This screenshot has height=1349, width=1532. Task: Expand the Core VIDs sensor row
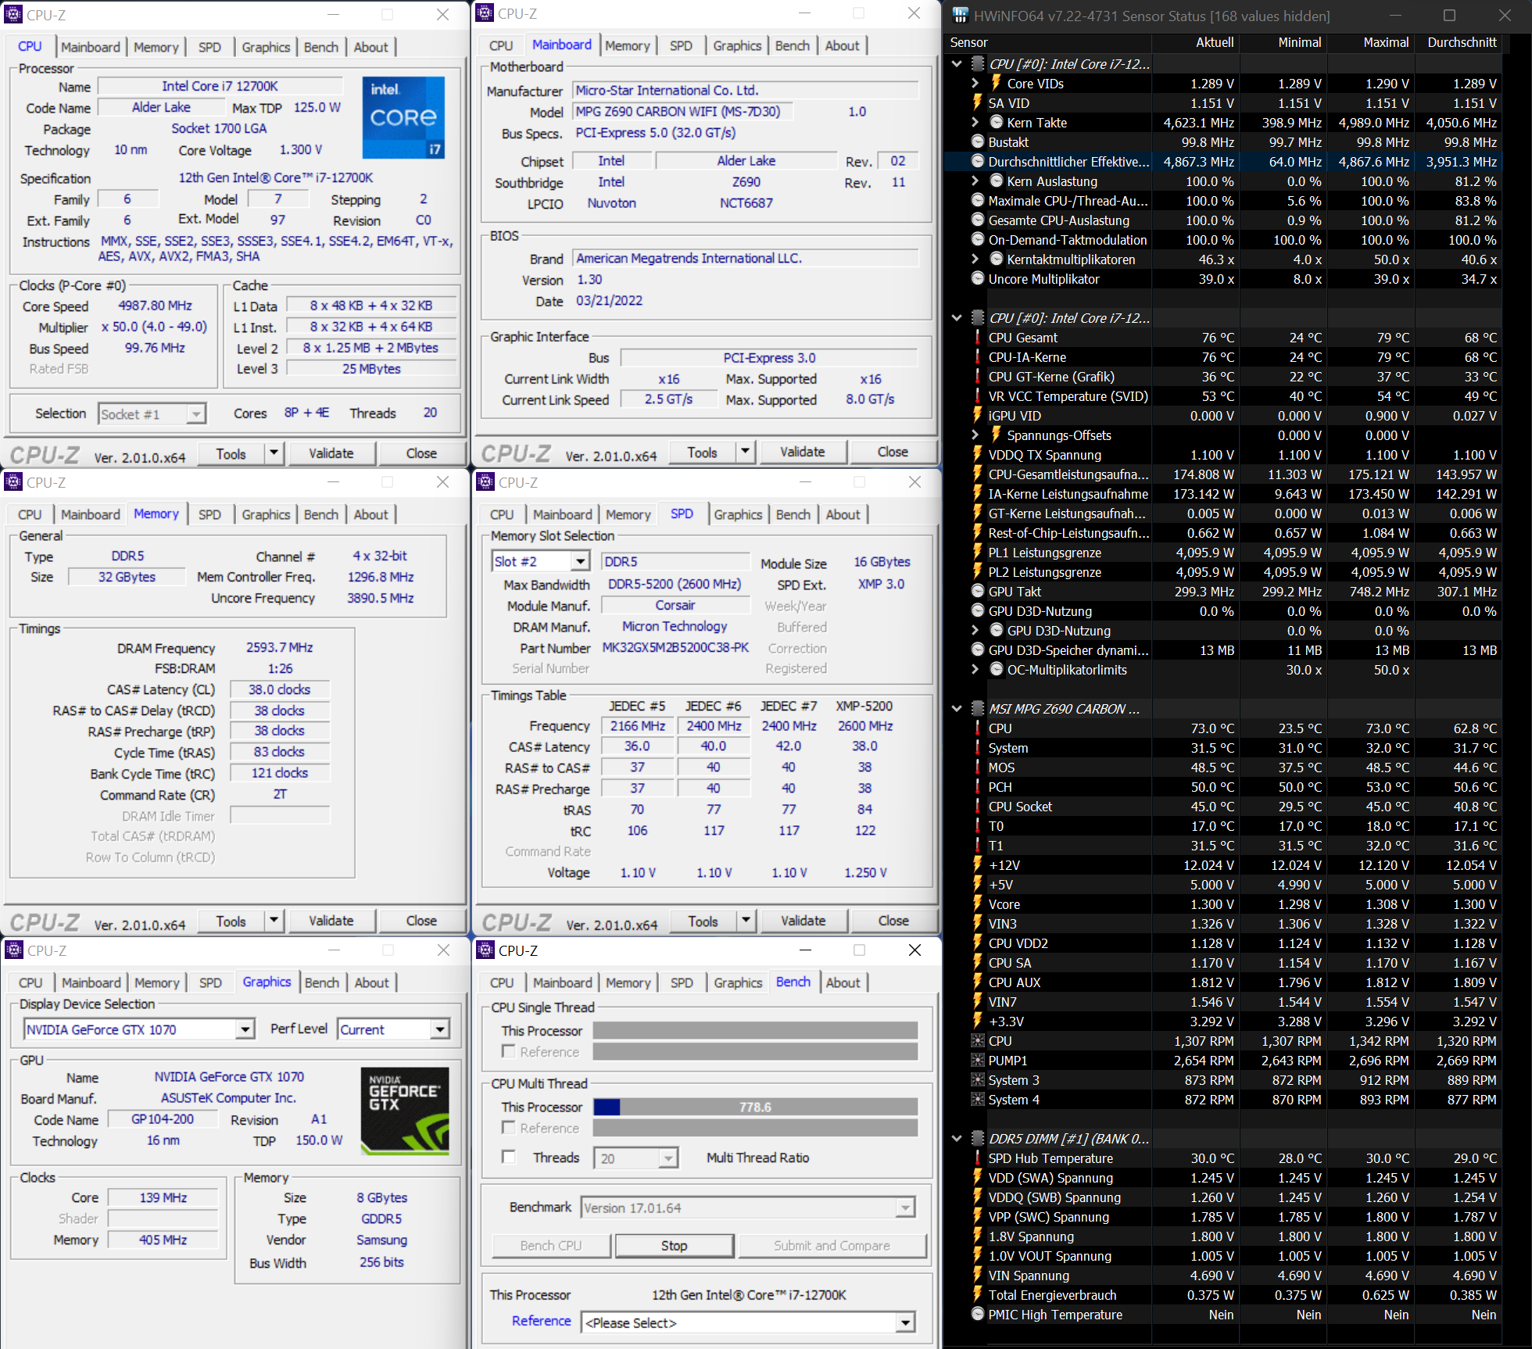coord(974,83)
